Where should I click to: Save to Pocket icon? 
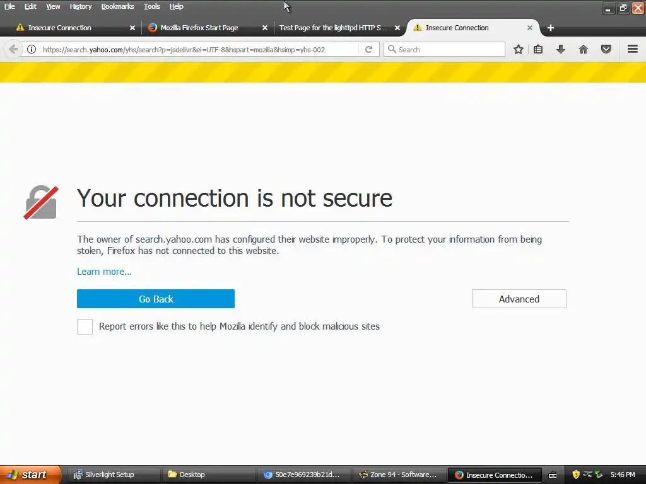(606, 49)
